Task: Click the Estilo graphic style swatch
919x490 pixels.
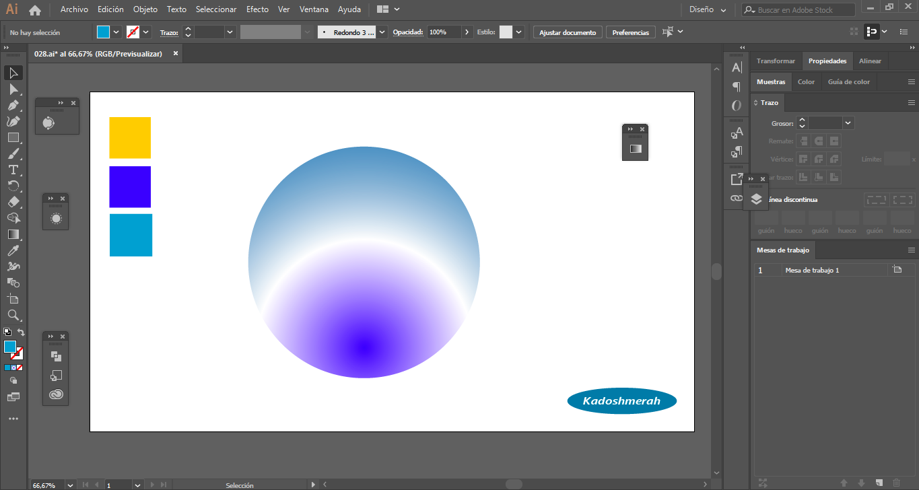Action: click(x=506, y=32)
